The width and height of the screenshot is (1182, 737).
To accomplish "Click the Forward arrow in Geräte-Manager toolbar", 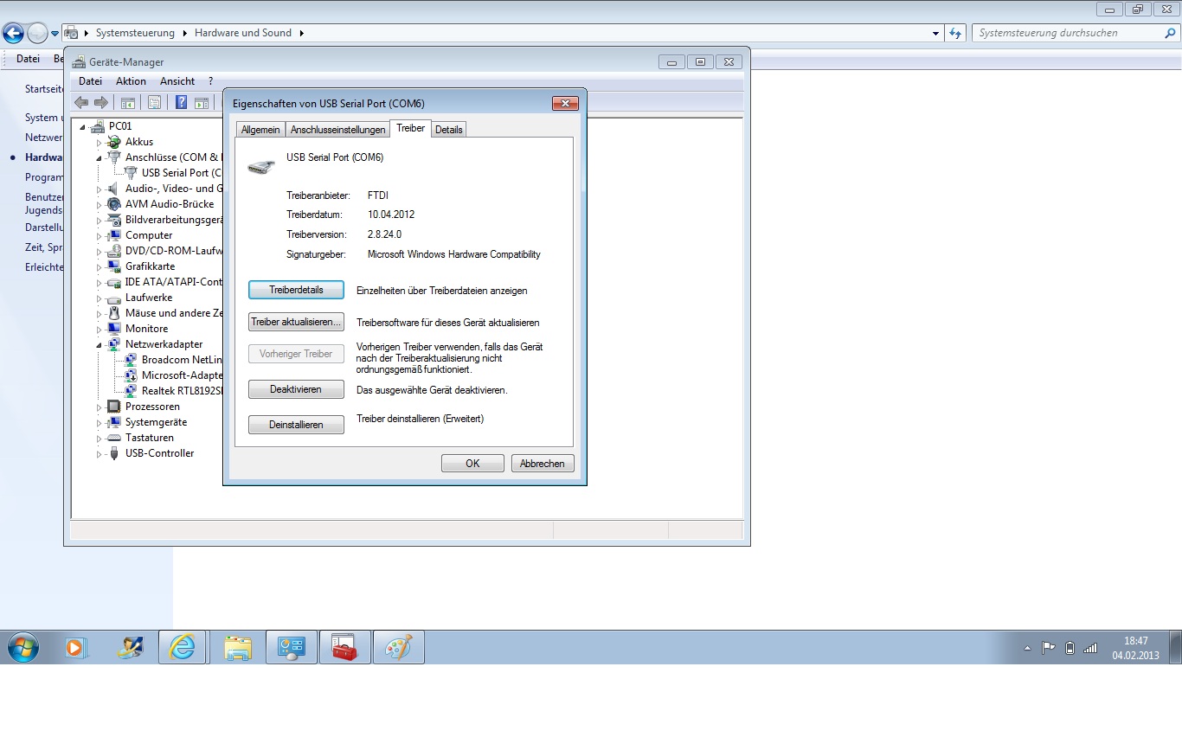I will [101, 102].
